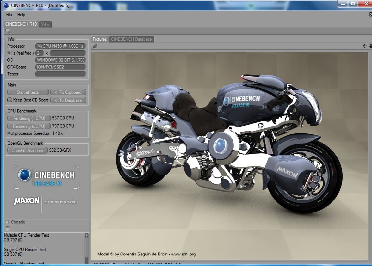
Task: Click the Processor name field
Action: point(60,46)
